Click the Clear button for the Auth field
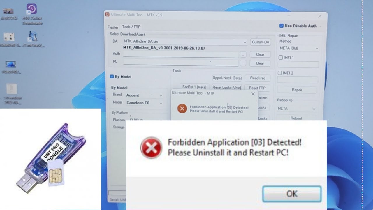Image resolution: width=373 pixels, height=210 pixels. tap(260, 55)
